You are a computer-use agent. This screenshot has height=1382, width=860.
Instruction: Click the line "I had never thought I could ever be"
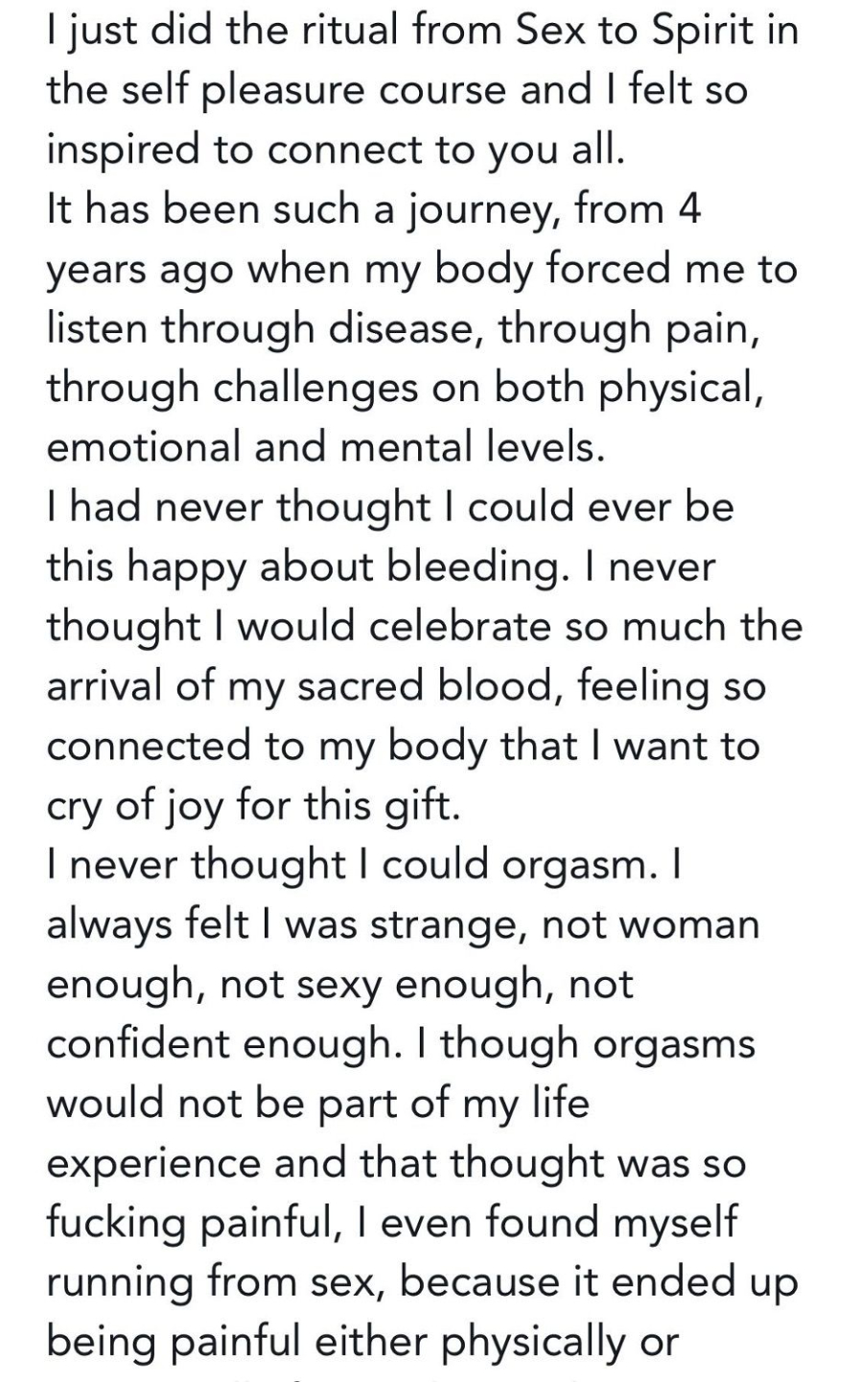coord(390,509)
